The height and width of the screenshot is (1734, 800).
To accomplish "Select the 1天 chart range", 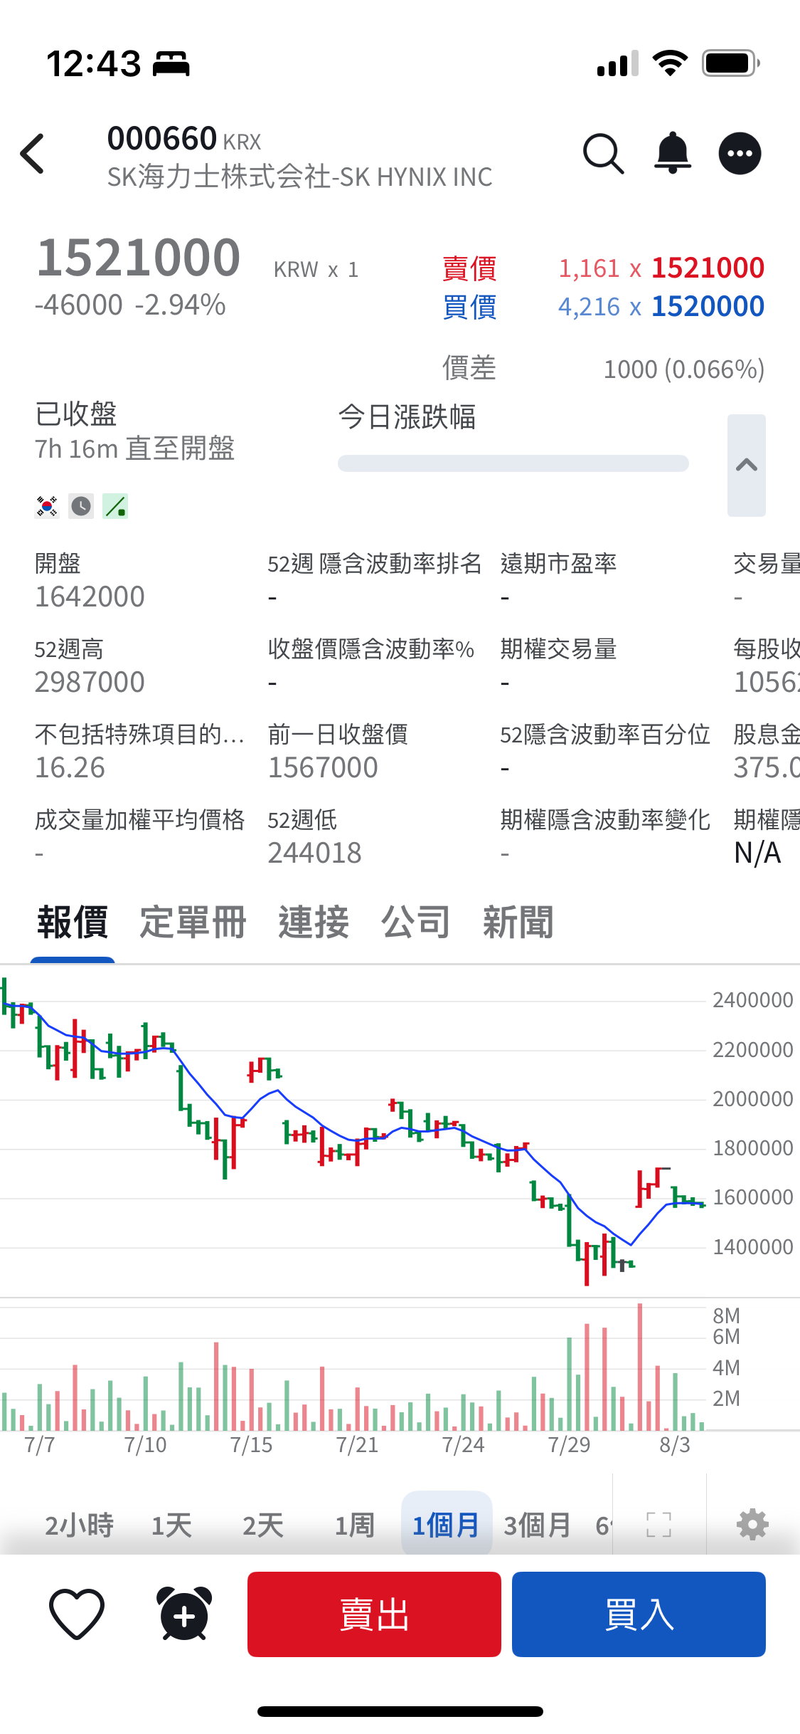I will click(171, 1525).
